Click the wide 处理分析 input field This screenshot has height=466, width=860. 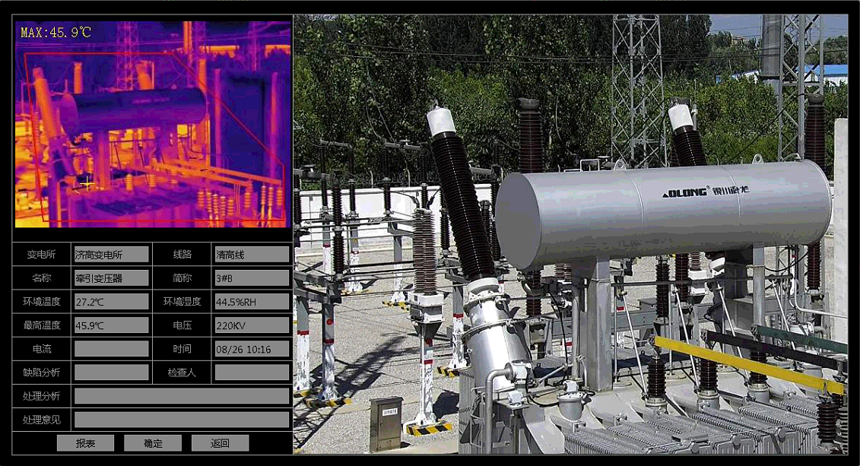click(x=181, y=396)
